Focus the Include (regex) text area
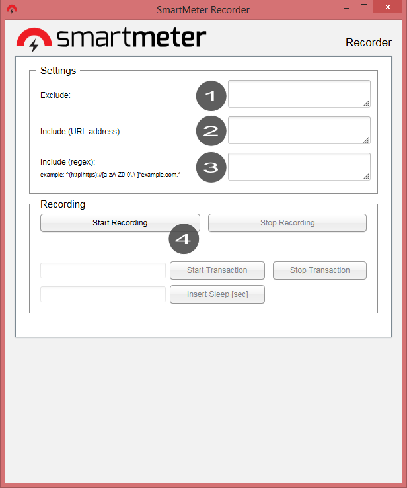The width and height of the screenshot is (407, 488). pyautogui.click(x=299, y=167)
